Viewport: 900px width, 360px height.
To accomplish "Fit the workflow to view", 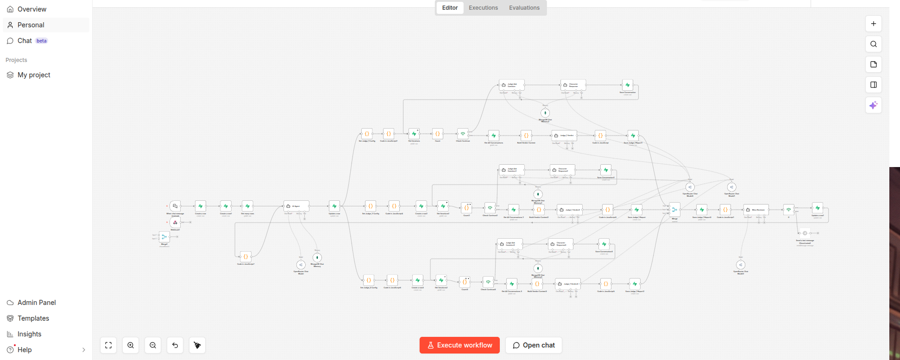I will (108, 345).
